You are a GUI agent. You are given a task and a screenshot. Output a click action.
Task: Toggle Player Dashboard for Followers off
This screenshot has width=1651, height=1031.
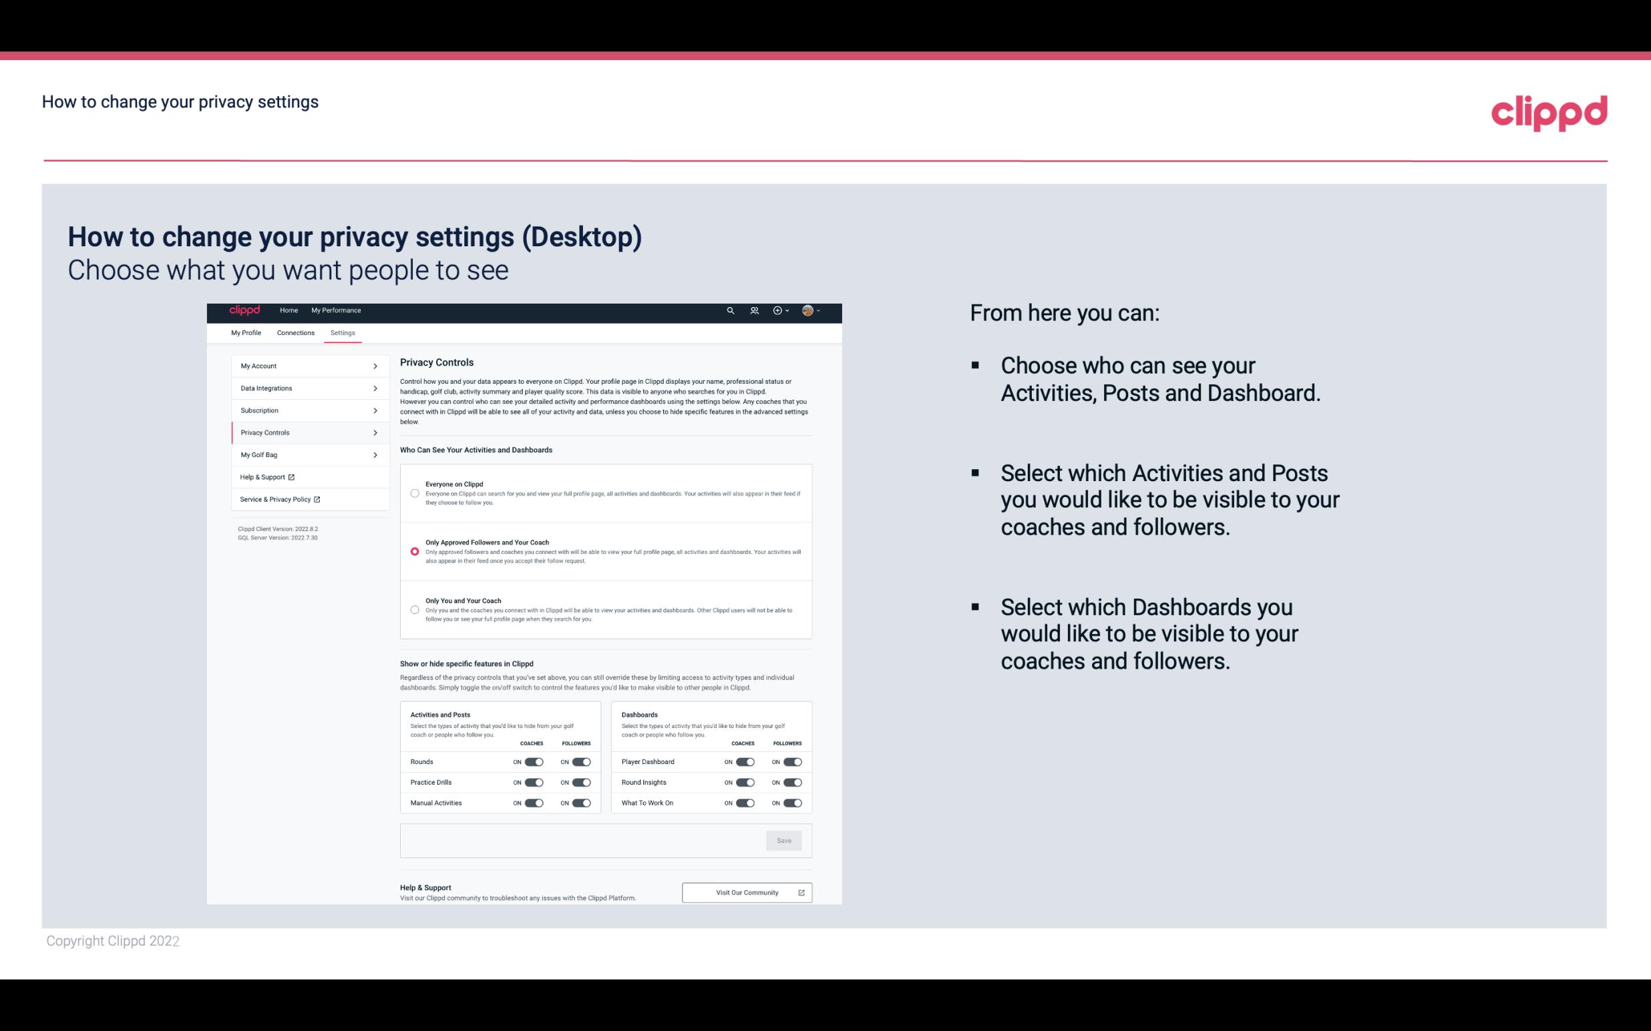[x=791, y=761]
